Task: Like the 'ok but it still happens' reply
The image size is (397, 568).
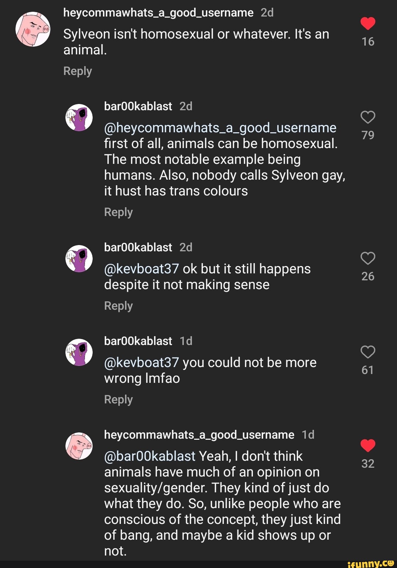Action: pos(368,258)
